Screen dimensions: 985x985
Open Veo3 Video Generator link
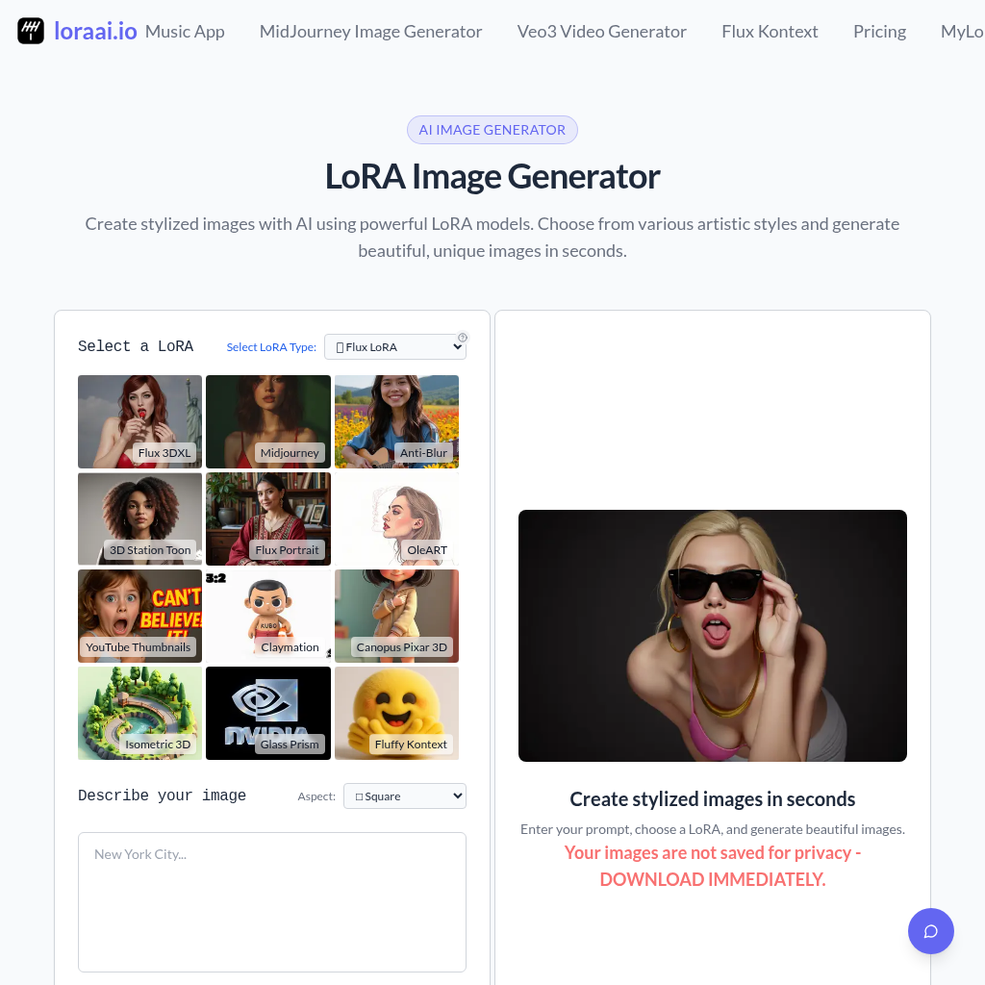(x=602, y=32)
